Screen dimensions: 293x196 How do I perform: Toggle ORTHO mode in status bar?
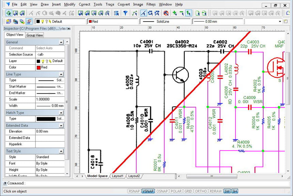point(201,191)
